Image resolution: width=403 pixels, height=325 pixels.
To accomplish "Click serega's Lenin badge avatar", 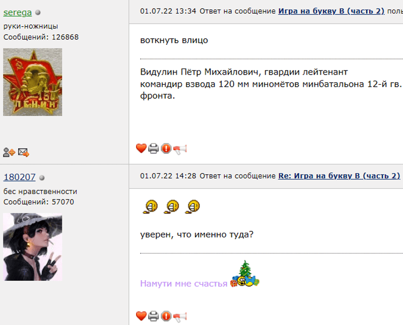I will coord(33,82).
